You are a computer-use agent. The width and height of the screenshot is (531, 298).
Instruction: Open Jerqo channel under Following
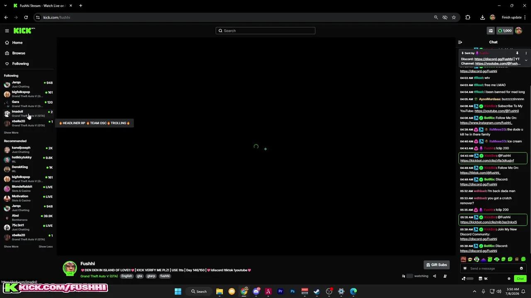(x=28, y=84)
